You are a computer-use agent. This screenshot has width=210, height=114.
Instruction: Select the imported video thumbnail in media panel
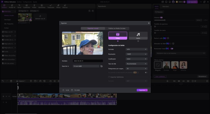coord(25,17)
